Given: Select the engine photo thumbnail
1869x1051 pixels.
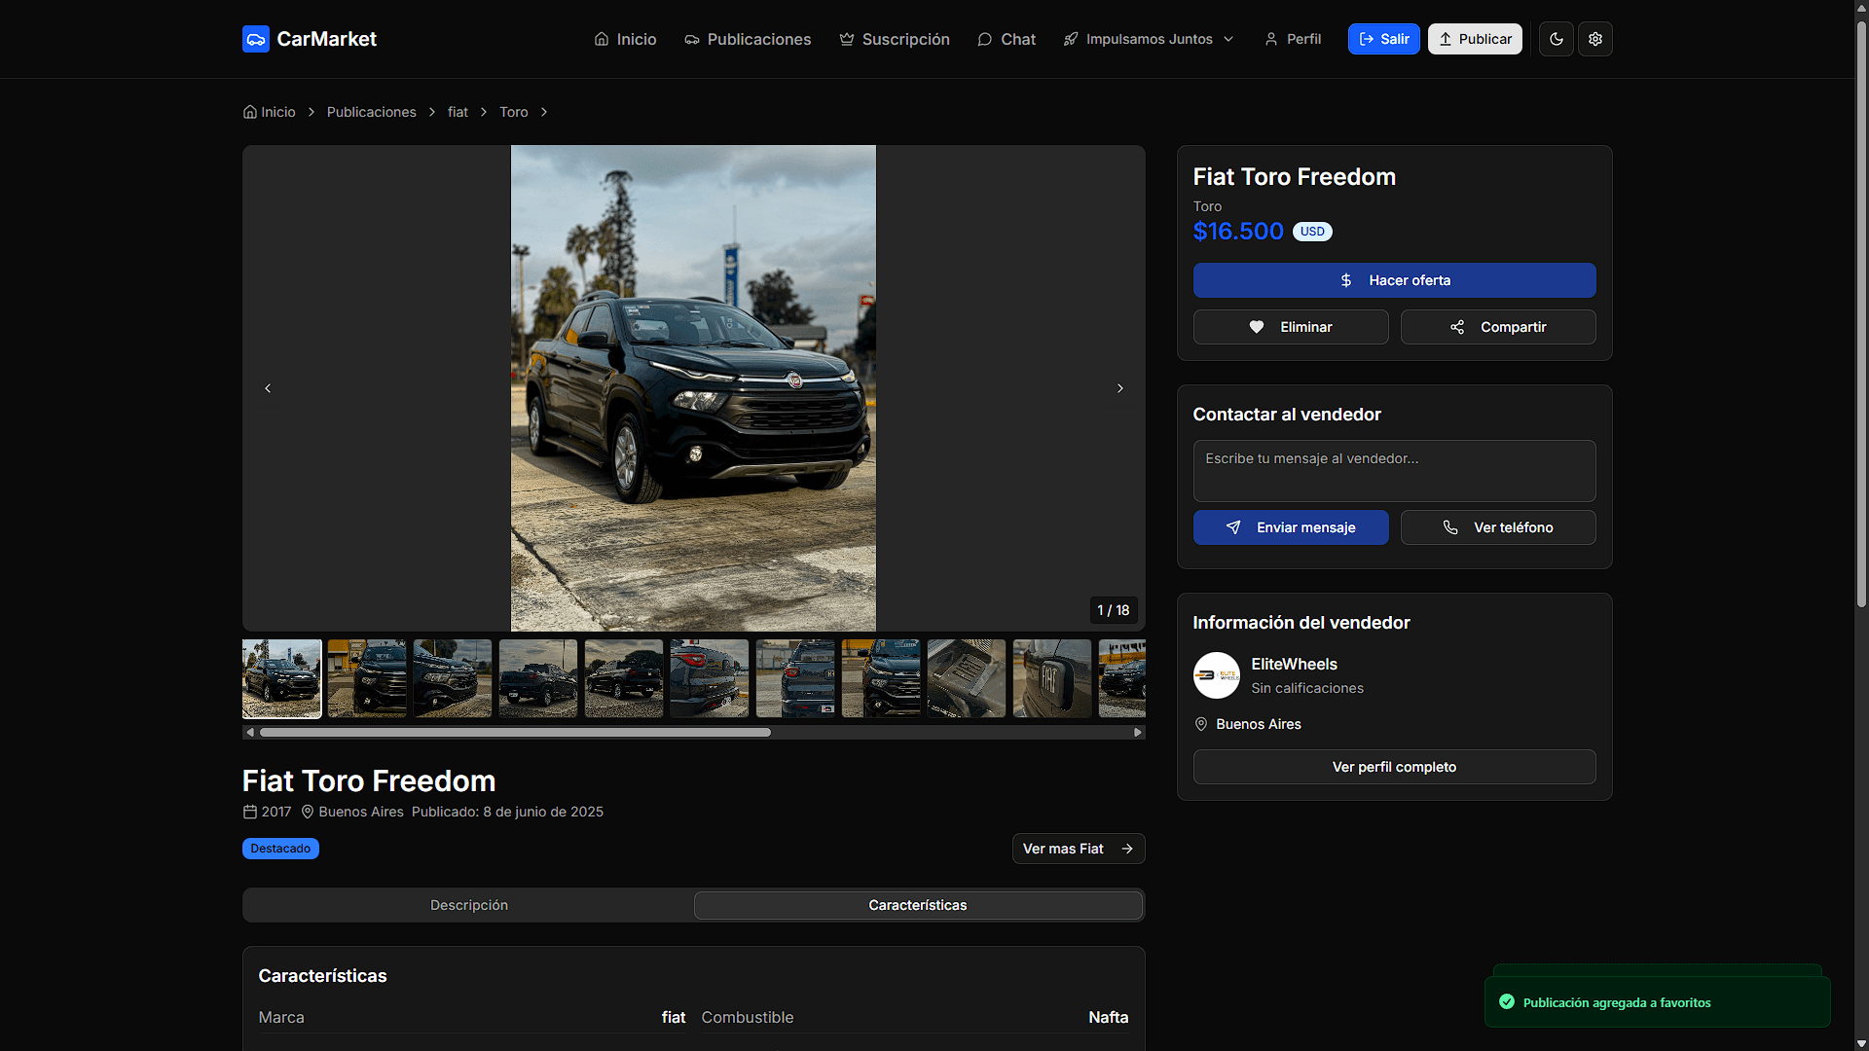Looking at the screenshot, I should click(x=967, y=678).
